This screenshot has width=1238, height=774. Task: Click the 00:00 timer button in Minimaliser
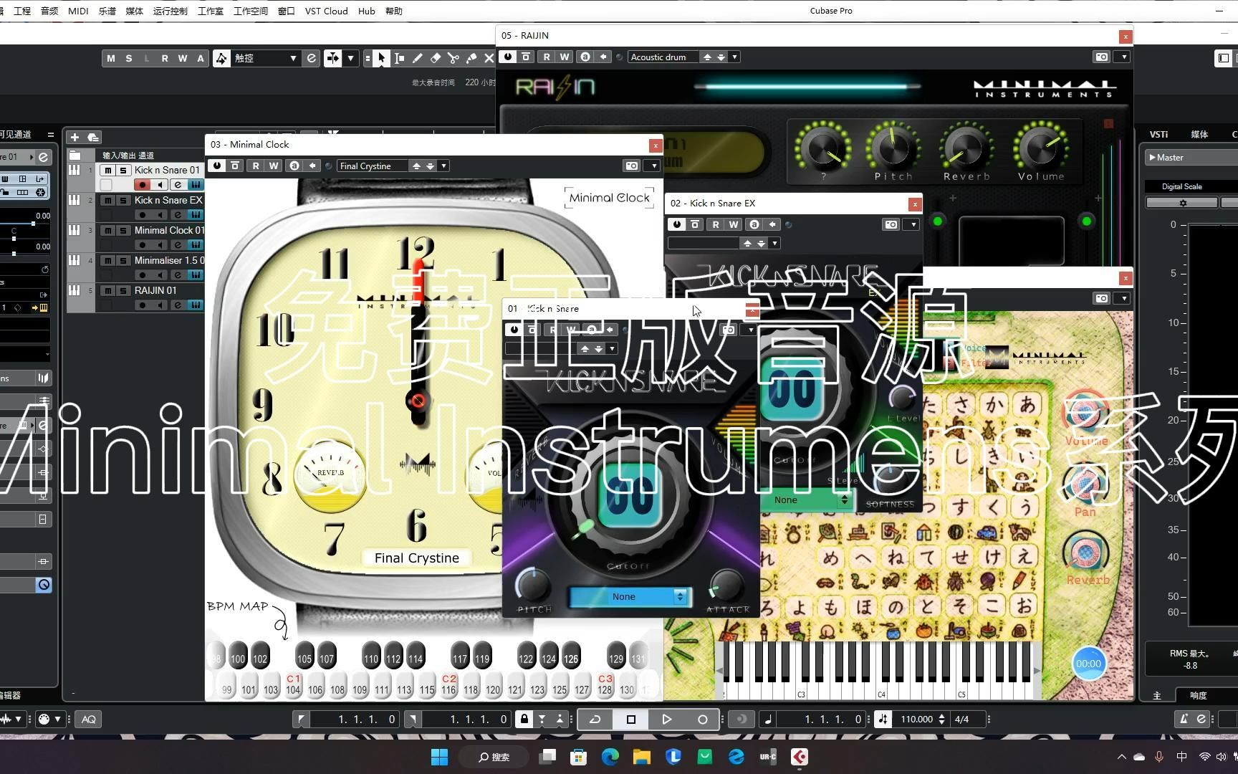coord(1088,664)
